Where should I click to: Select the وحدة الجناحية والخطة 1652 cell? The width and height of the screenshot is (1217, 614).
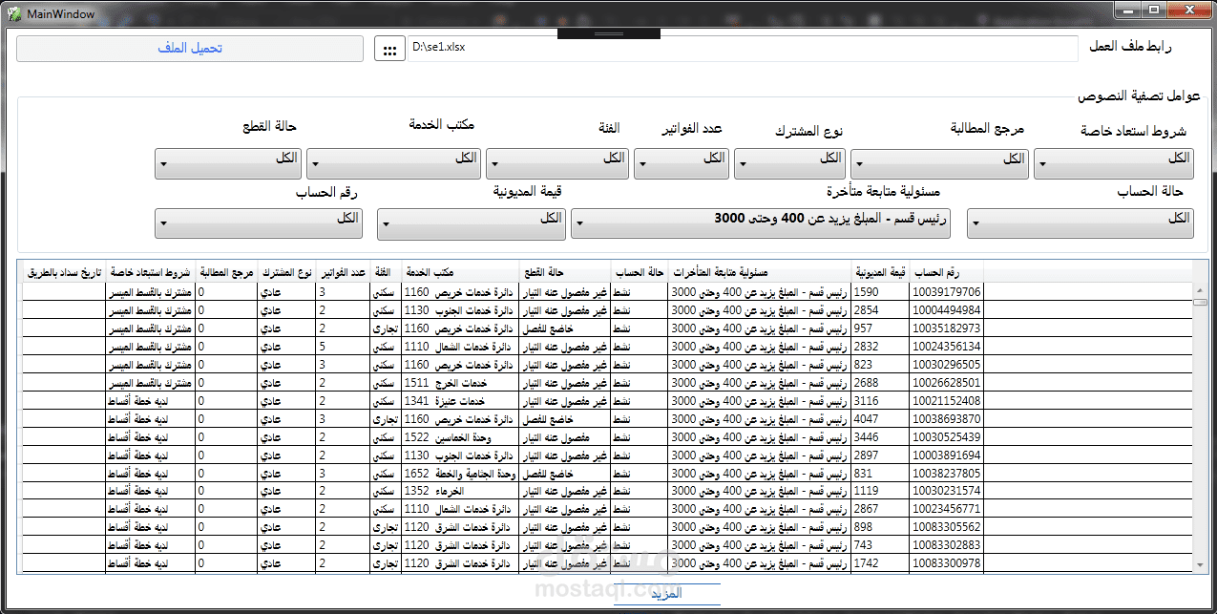point(461,473)
